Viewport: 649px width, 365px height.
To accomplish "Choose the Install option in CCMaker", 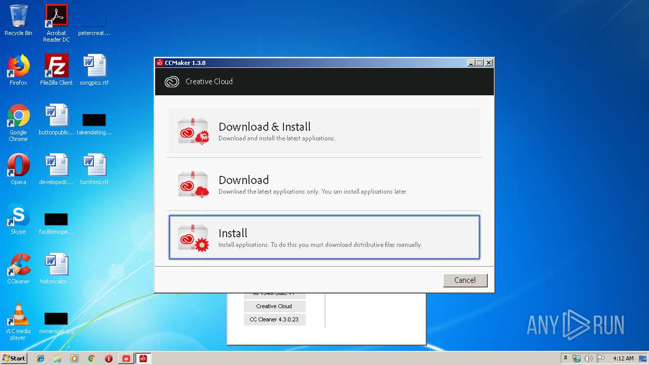I will [x=324, y=237].
